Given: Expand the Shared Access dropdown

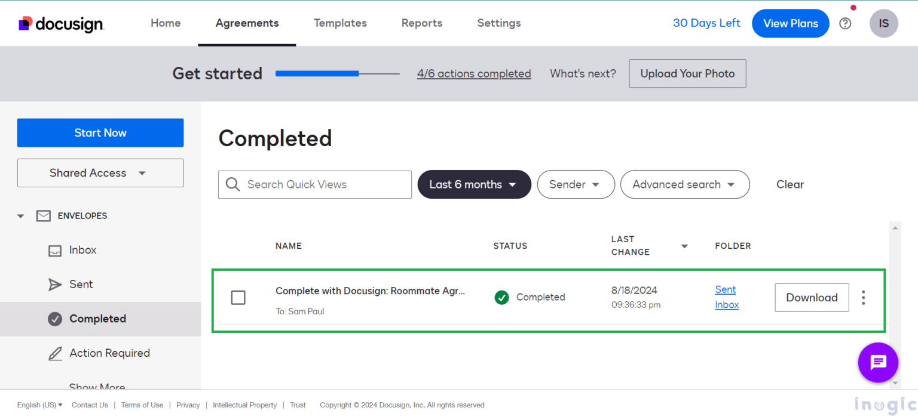Looking at the screenshot, I should pyautogui.click(x=100, y=172).
